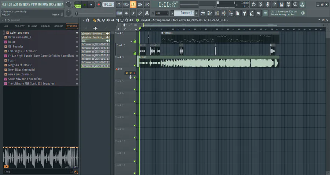The image size is (330, 175).
Task: Save the project with floppy icon
Action: [281, 4]
